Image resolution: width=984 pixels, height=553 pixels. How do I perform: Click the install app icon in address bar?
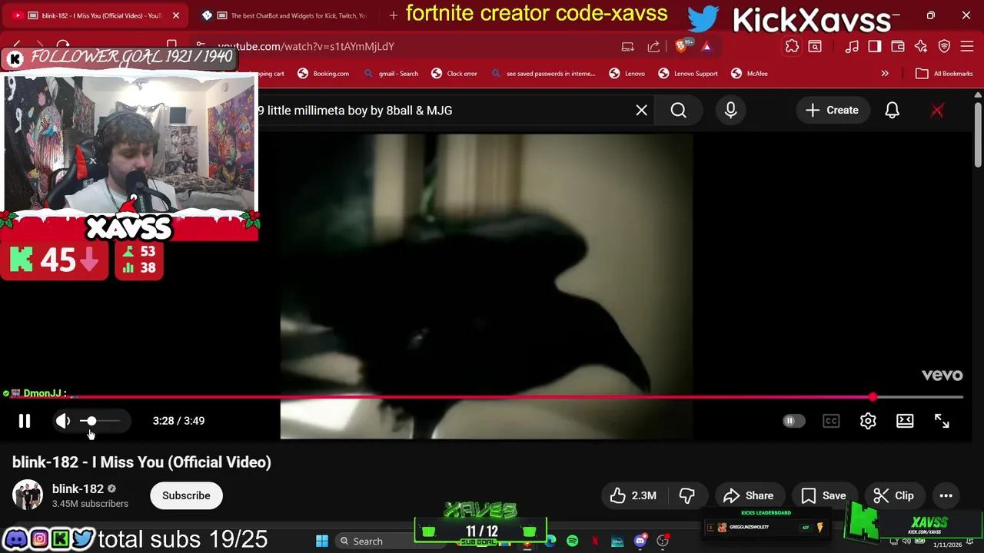pos(628,46)
